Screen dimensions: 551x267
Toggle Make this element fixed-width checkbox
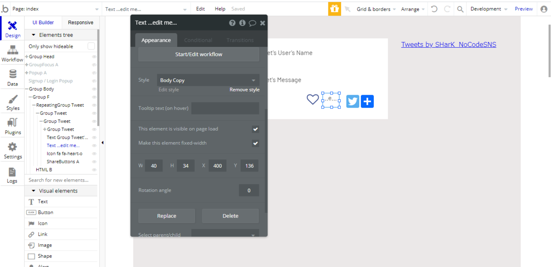click(255, 143)
